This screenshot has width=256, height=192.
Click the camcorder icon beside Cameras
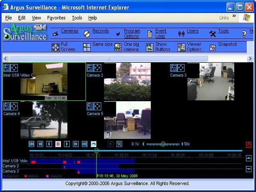pos(56,34)
